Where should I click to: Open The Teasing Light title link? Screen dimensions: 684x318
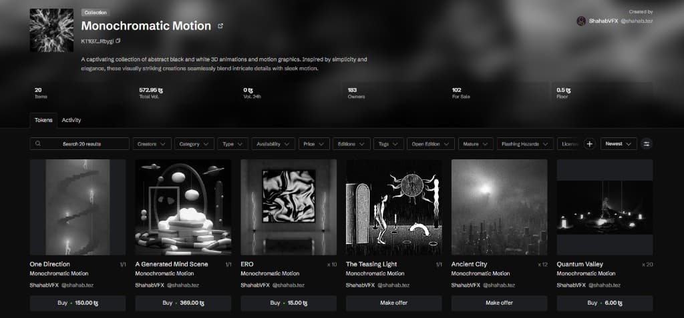pyautogui.click(x=371, y=264)
